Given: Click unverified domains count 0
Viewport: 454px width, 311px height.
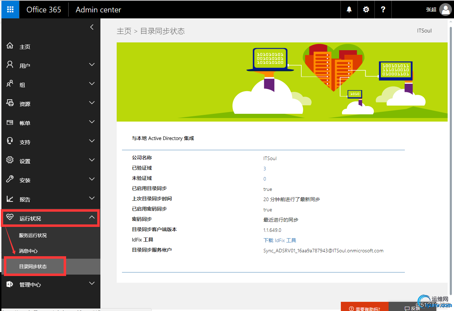Looking at the screenshot, I should [264, 179].
